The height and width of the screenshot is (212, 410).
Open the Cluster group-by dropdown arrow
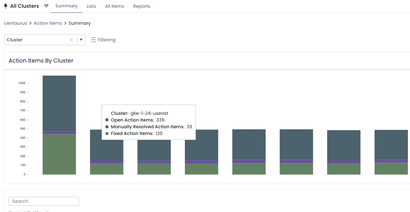(x=81, y=40)
